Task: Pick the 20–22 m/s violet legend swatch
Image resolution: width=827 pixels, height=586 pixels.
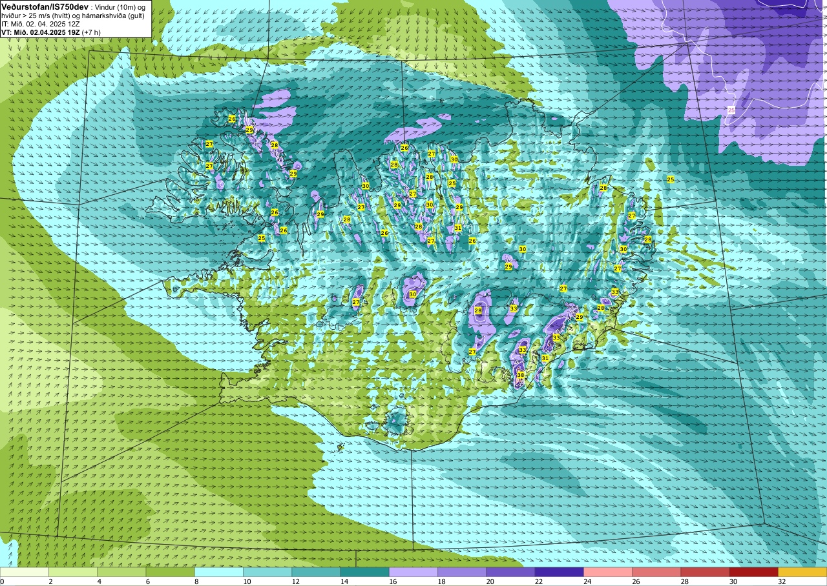Action: (x=510, y=572)
